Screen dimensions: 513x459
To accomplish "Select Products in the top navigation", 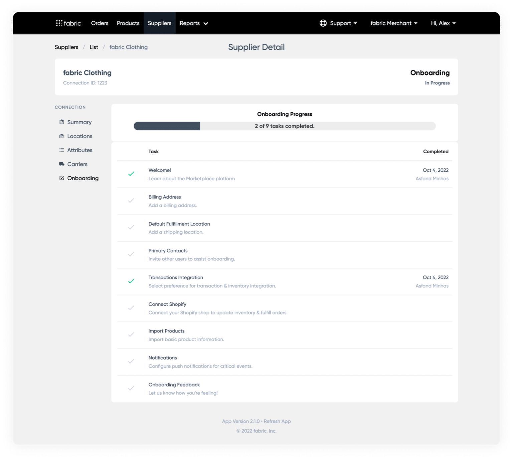I will point(128,23).
